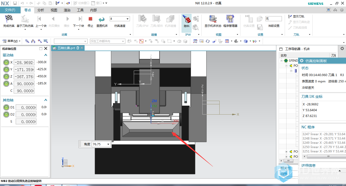Toggle the A axis green indicator

click(x=6, y=84)
